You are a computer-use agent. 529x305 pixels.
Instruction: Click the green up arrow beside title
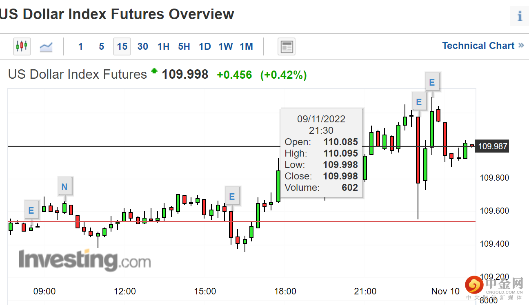pos(154,71)
